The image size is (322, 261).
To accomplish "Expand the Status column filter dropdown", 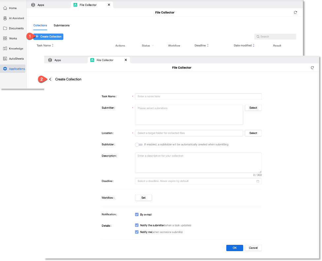I will [152, 46].
